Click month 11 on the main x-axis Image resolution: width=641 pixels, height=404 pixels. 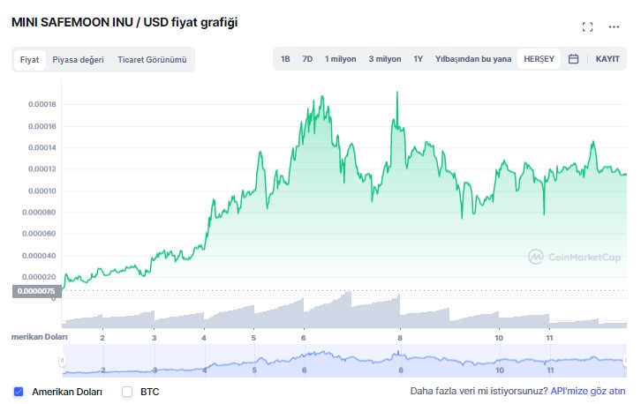(x=549, y=338)
